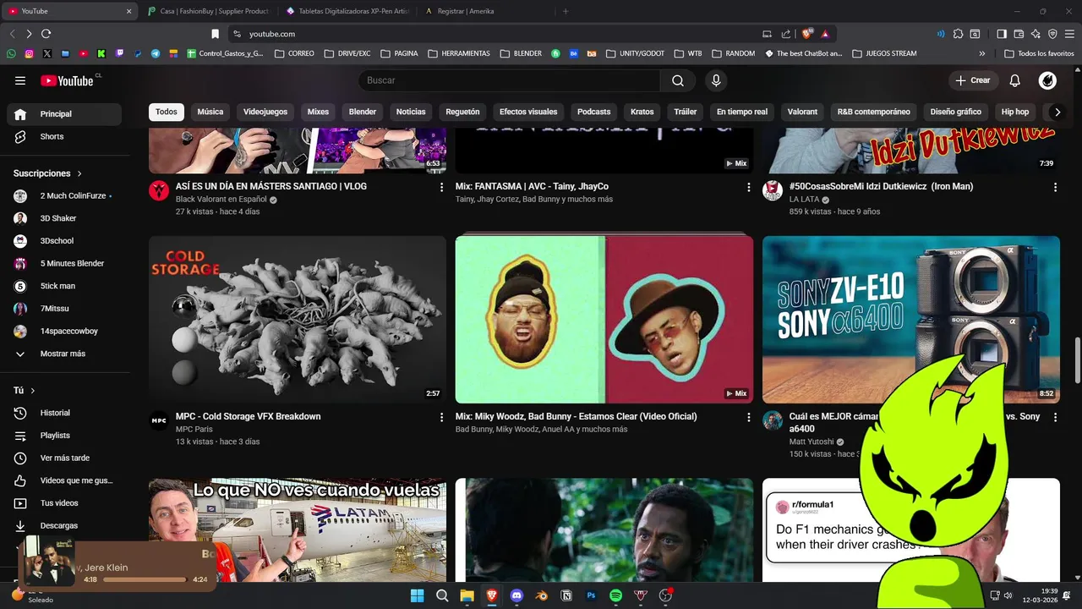Select the Videojuegos filter chip
The image size is (1082, 609).
265,112
